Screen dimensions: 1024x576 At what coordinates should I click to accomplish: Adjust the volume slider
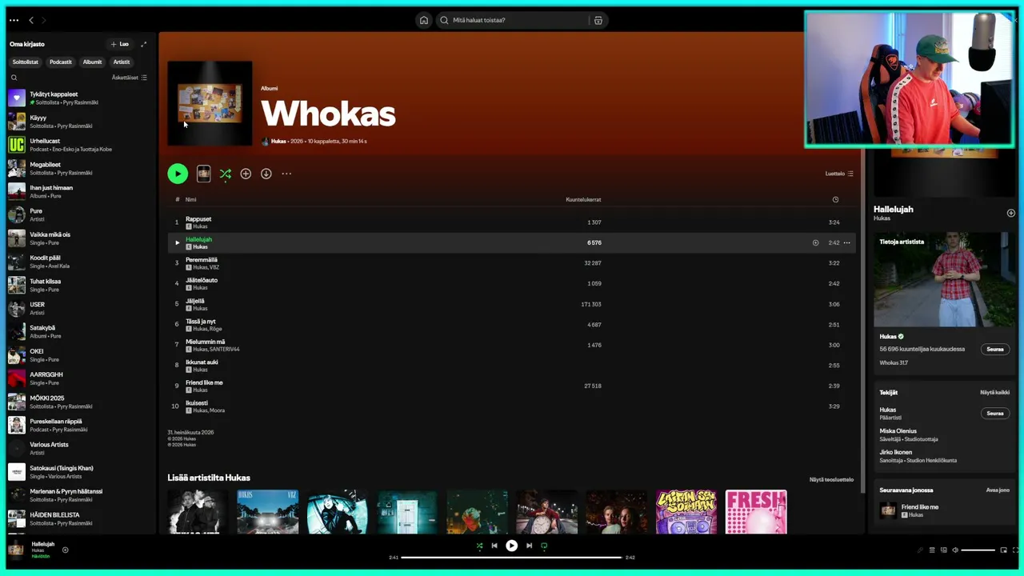pos(978,550)
